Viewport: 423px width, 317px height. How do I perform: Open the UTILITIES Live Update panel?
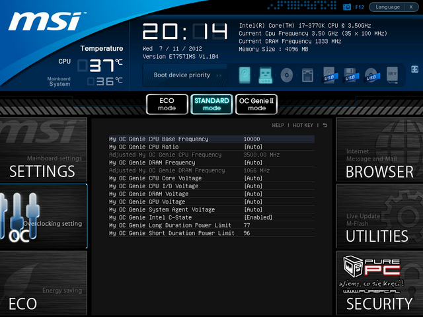click(x=379, y=216)
